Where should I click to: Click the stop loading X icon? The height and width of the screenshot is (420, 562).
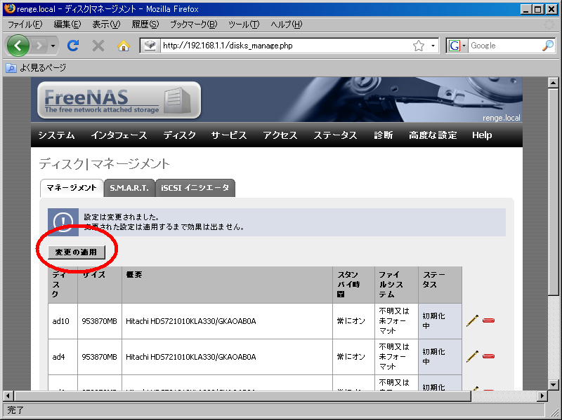[98, 46]
